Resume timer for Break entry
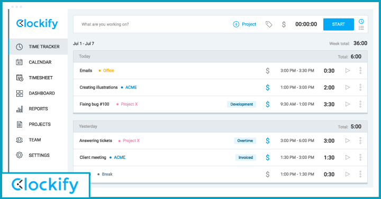 click(x=348, y=174)
